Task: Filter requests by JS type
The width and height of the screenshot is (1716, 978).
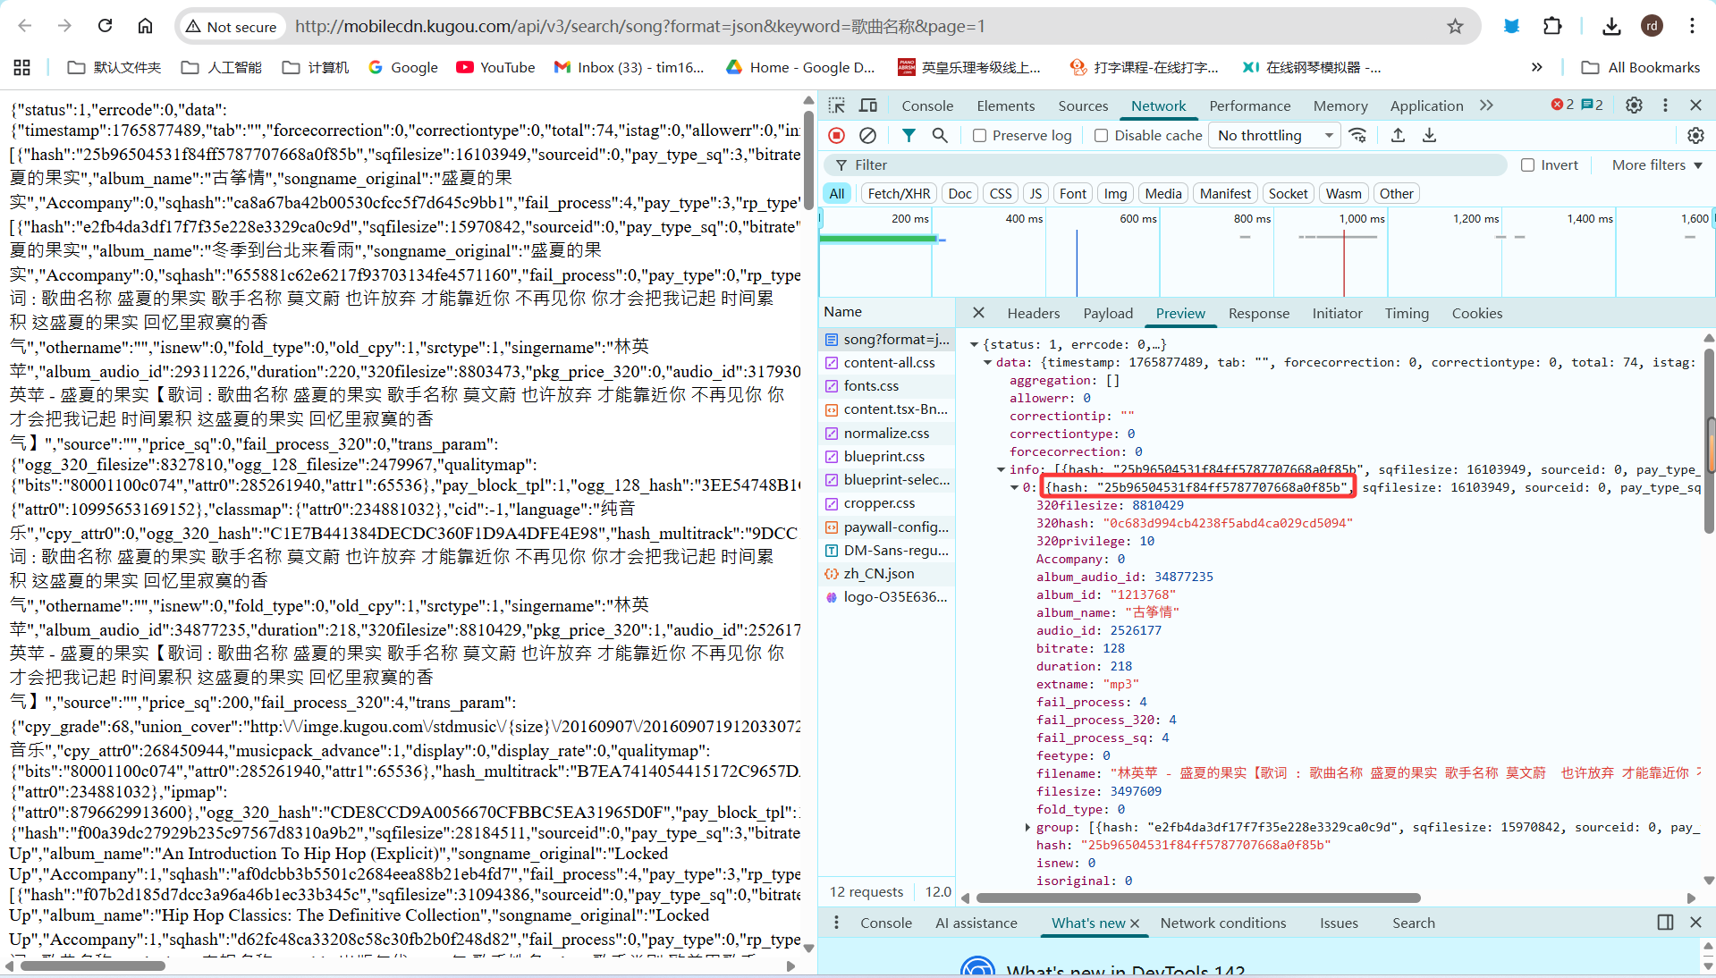Action: coord(1036,193)
